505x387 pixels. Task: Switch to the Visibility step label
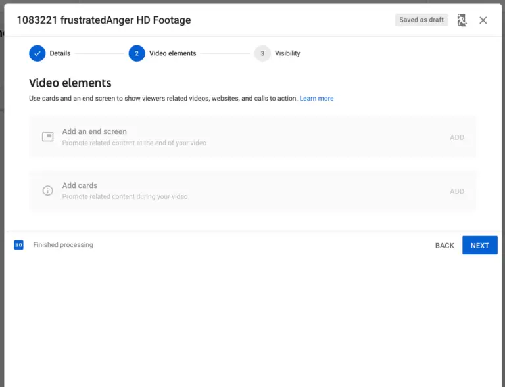(x=287, y=53)
